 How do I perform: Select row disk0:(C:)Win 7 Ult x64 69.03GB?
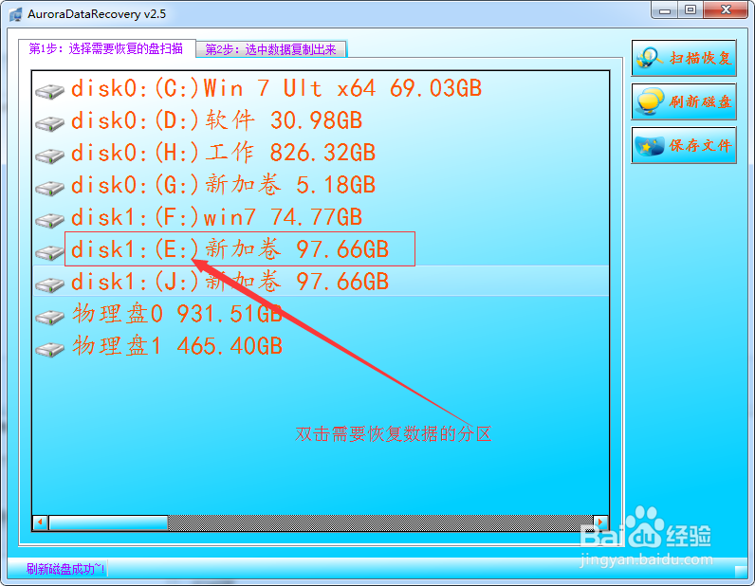point(322,88)
